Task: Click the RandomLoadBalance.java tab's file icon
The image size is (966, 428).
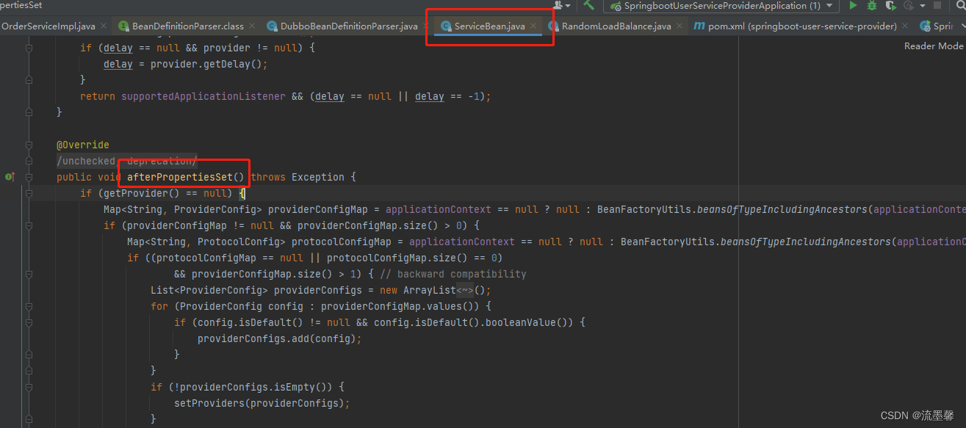Action: (554, 26)
